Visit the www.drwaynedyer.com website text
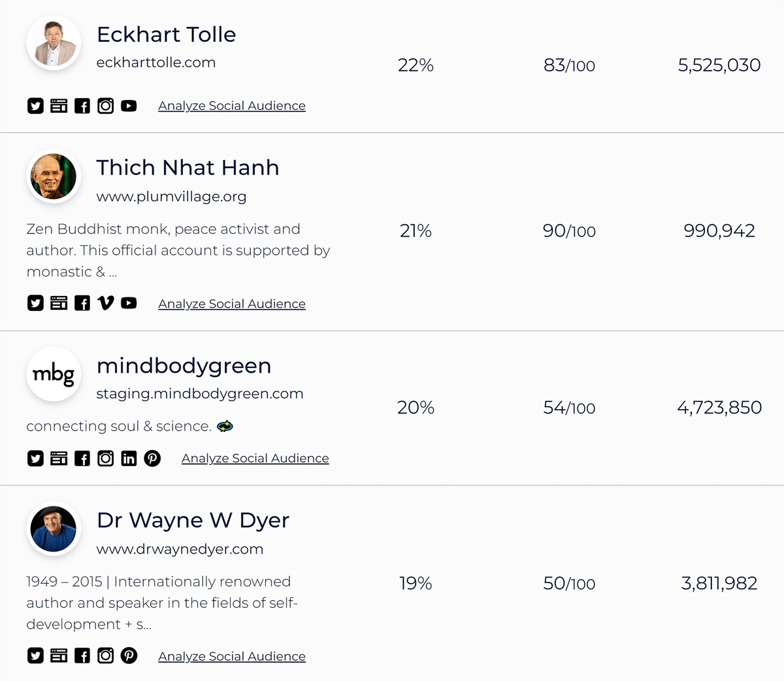This screenshot has width=784, height=681. tap(180, 549)
